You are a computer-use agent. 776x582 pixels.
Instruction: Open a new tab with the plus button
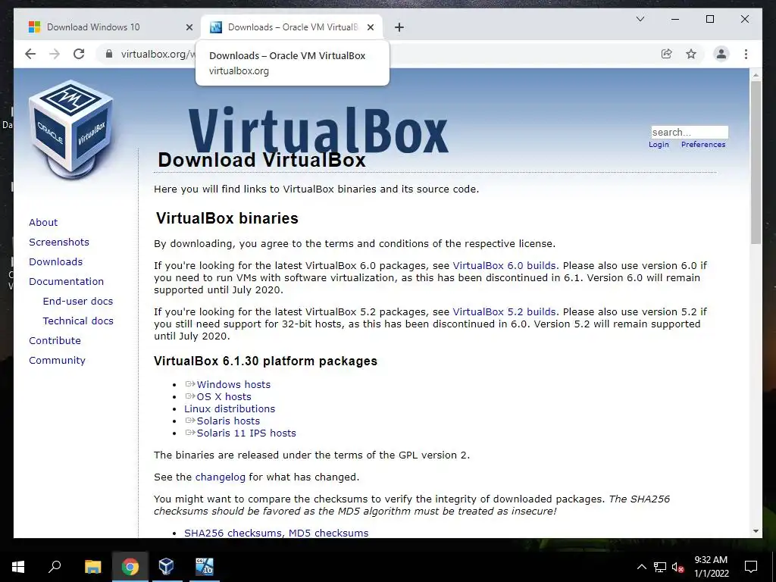[x=399, y=27]
